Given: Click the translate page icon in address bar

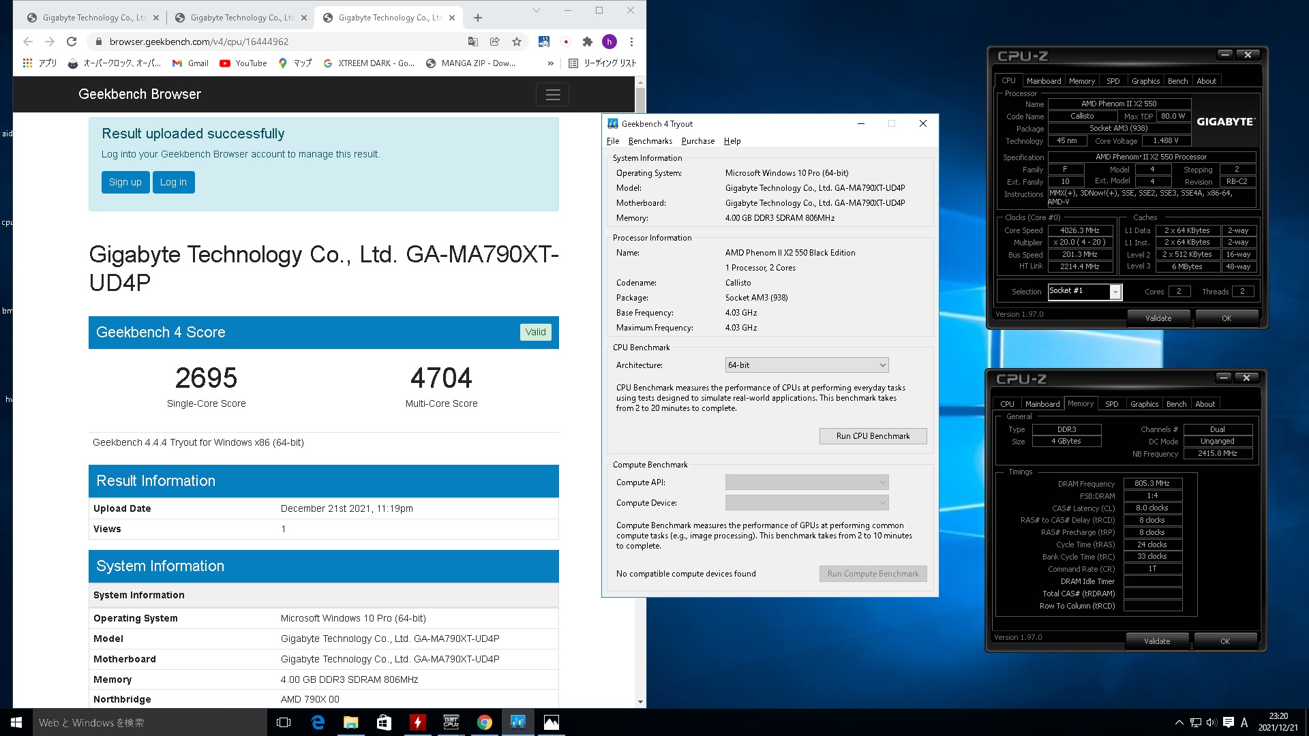Looking at the screenshot, I should click(473, 42).
